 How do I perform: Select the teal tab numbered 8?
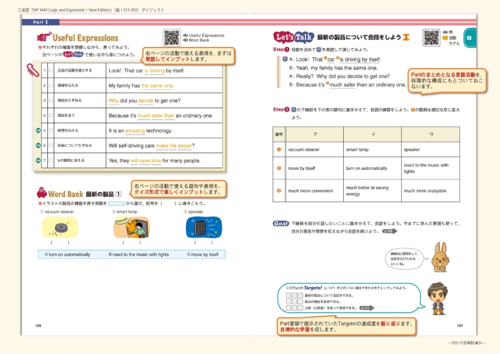[x=469, y=38]
